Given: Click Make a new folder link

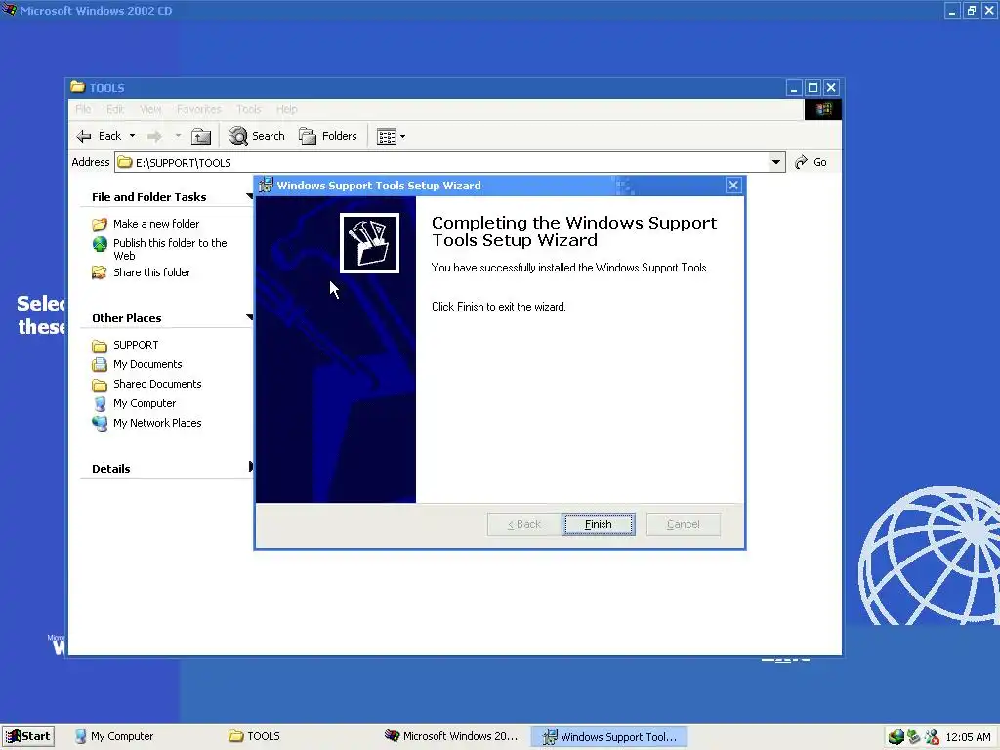Looking at the screenshot, I should point(156,224).
